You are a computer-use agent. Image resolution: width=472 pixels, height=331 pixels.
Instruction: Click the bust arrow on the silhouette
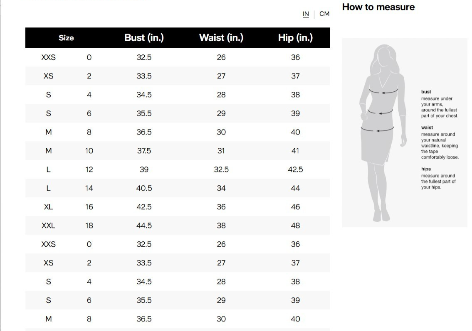(383, 92)
